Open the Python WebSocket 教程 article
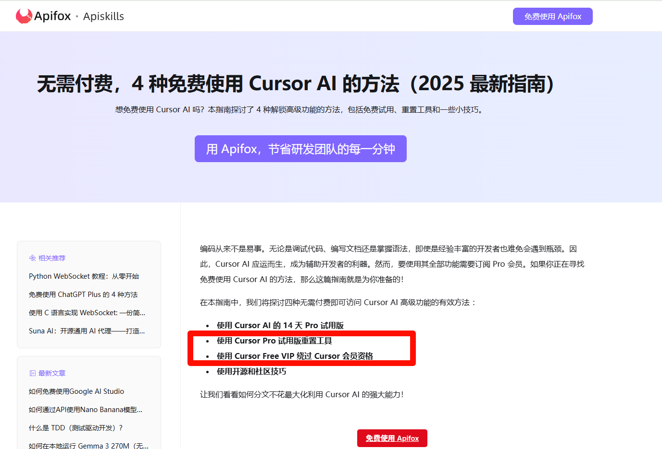This screenshot has width=662, height=449. pyautogui.click(x=84, y=276)
